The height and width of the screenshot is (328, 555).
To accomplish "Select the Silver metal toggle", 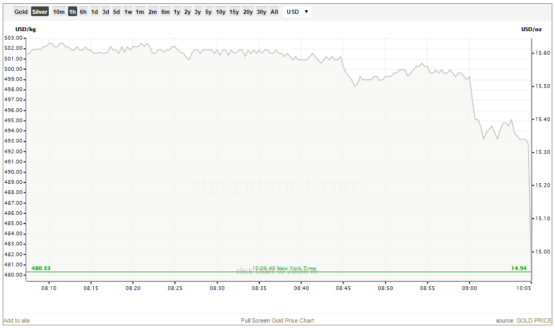I will pyautogui.click(x=40, y=12).
